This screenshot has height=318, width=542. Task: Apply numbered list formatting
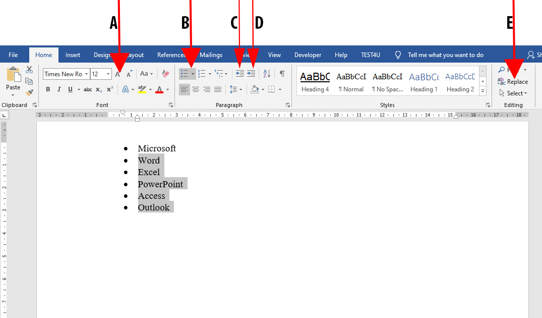pos(202,74)
